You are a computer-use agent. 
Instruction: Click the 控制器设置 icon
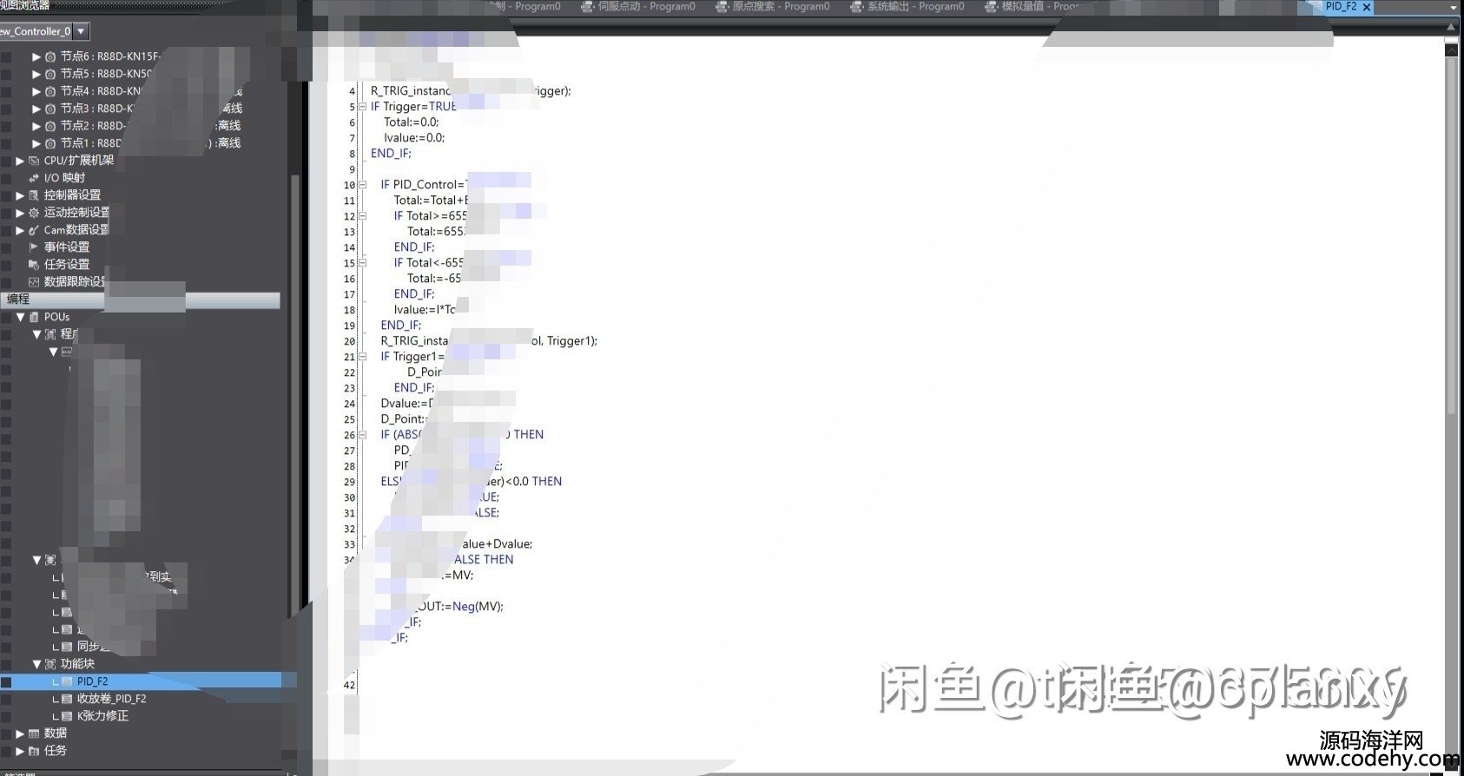pyautogui.click(x=34, y=195)
